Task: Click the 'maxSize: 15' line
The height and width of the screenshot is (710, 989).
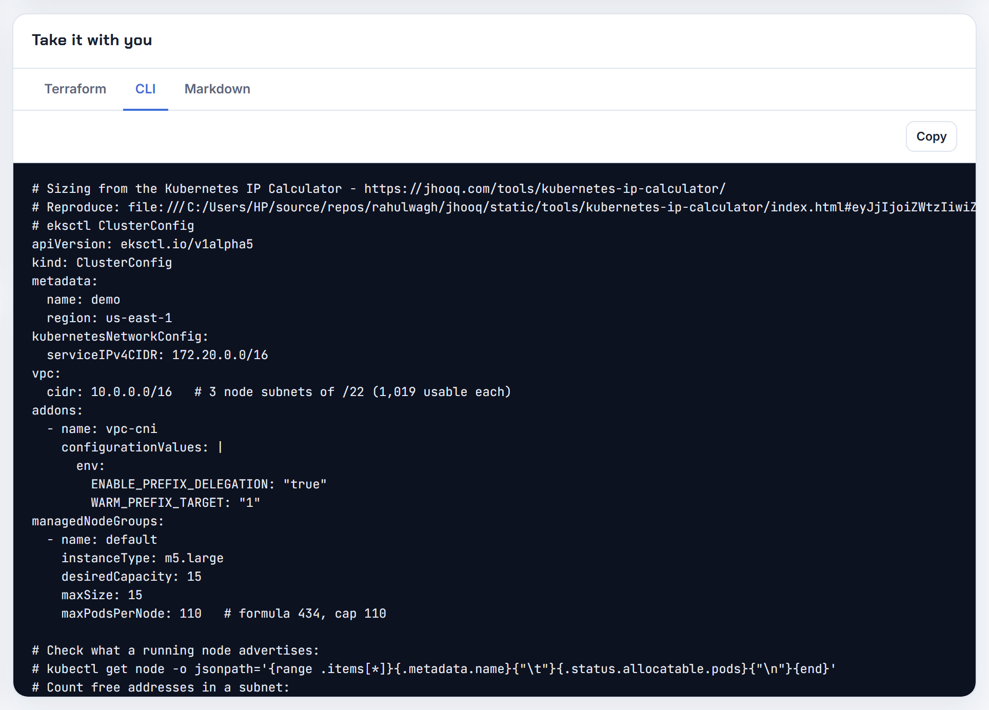Action: 102,595
